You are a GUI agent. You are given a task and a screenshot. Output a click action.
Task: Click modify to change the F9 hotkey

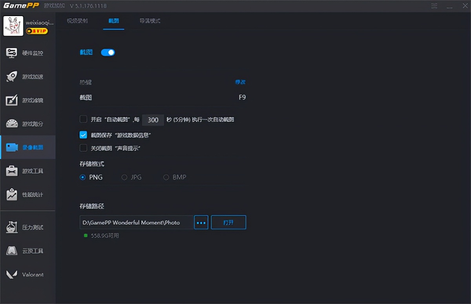(x=240, y=82)
